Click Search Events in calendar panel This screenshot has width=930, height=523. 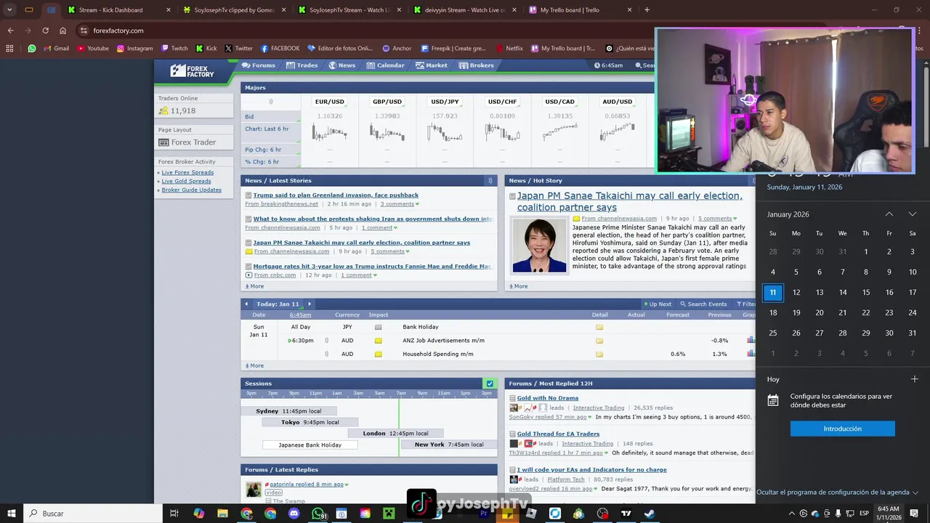tap(703, 304)
